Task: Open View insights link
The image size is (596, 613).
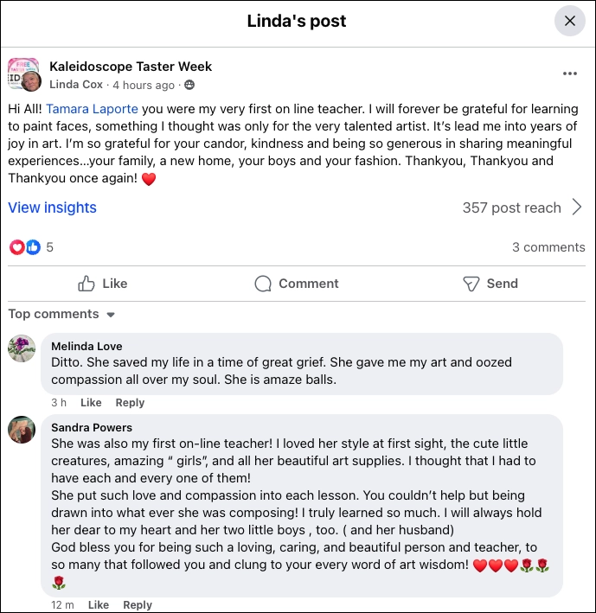Action: coord(52,208)
